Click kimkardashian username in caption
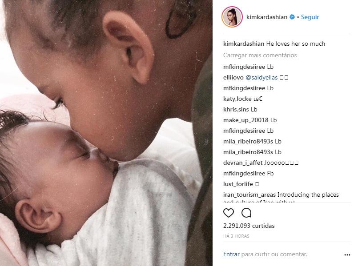The image size is (354, 266). (x=244, y=44)
